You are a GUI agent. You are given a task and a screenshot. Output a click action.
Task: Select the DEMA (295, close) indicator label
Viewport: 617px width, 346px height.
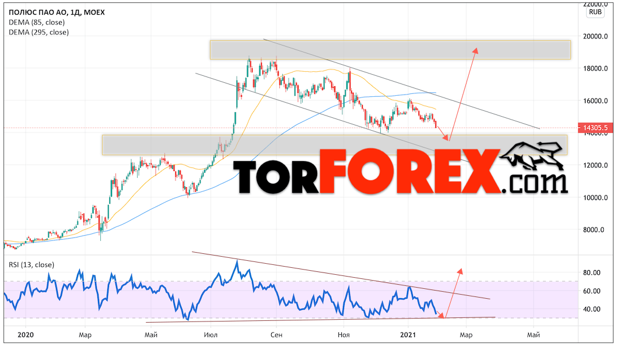coord(38,32)
